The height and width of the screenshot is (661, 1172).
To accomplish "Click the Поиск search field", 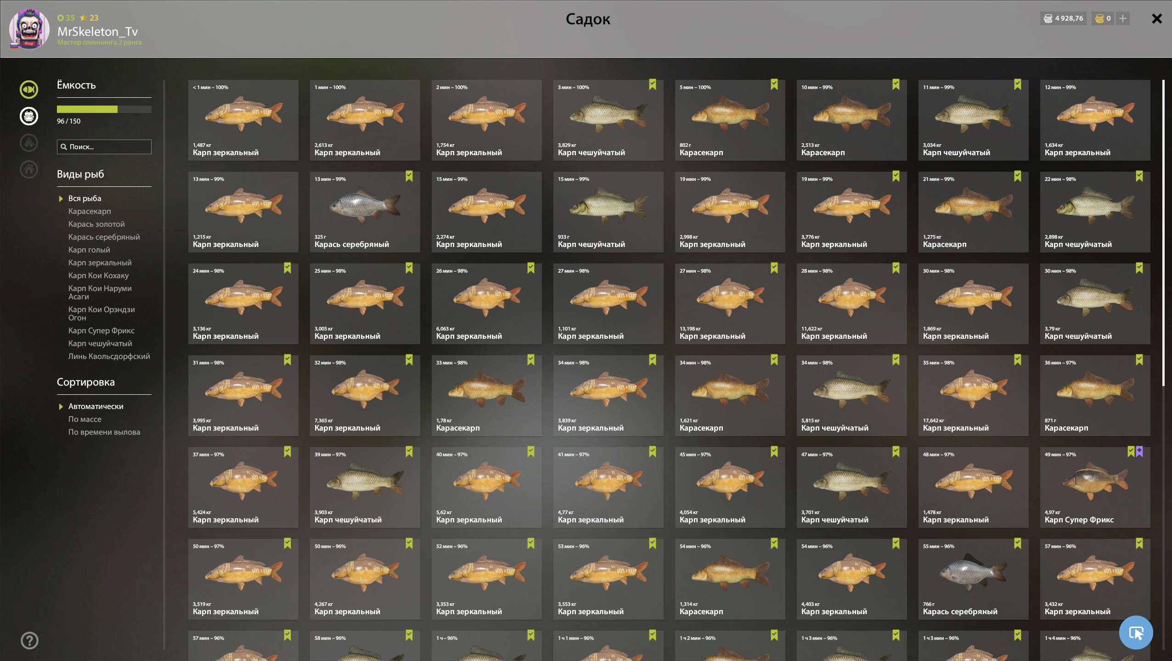I will pos(104,147).
